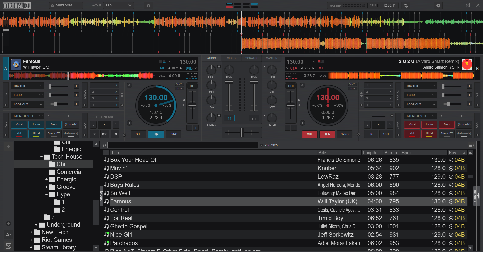This screenshot has height=272, width=483.
Task: Click the calendar icon next to the clock
Action: click(x=405, y=5)
